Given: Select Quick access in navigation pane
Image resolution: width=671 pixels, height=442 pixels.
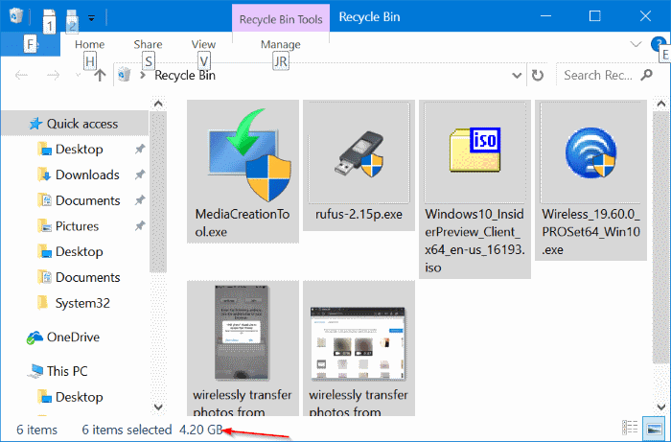Looking at the screenshot, I should (75, 124).
